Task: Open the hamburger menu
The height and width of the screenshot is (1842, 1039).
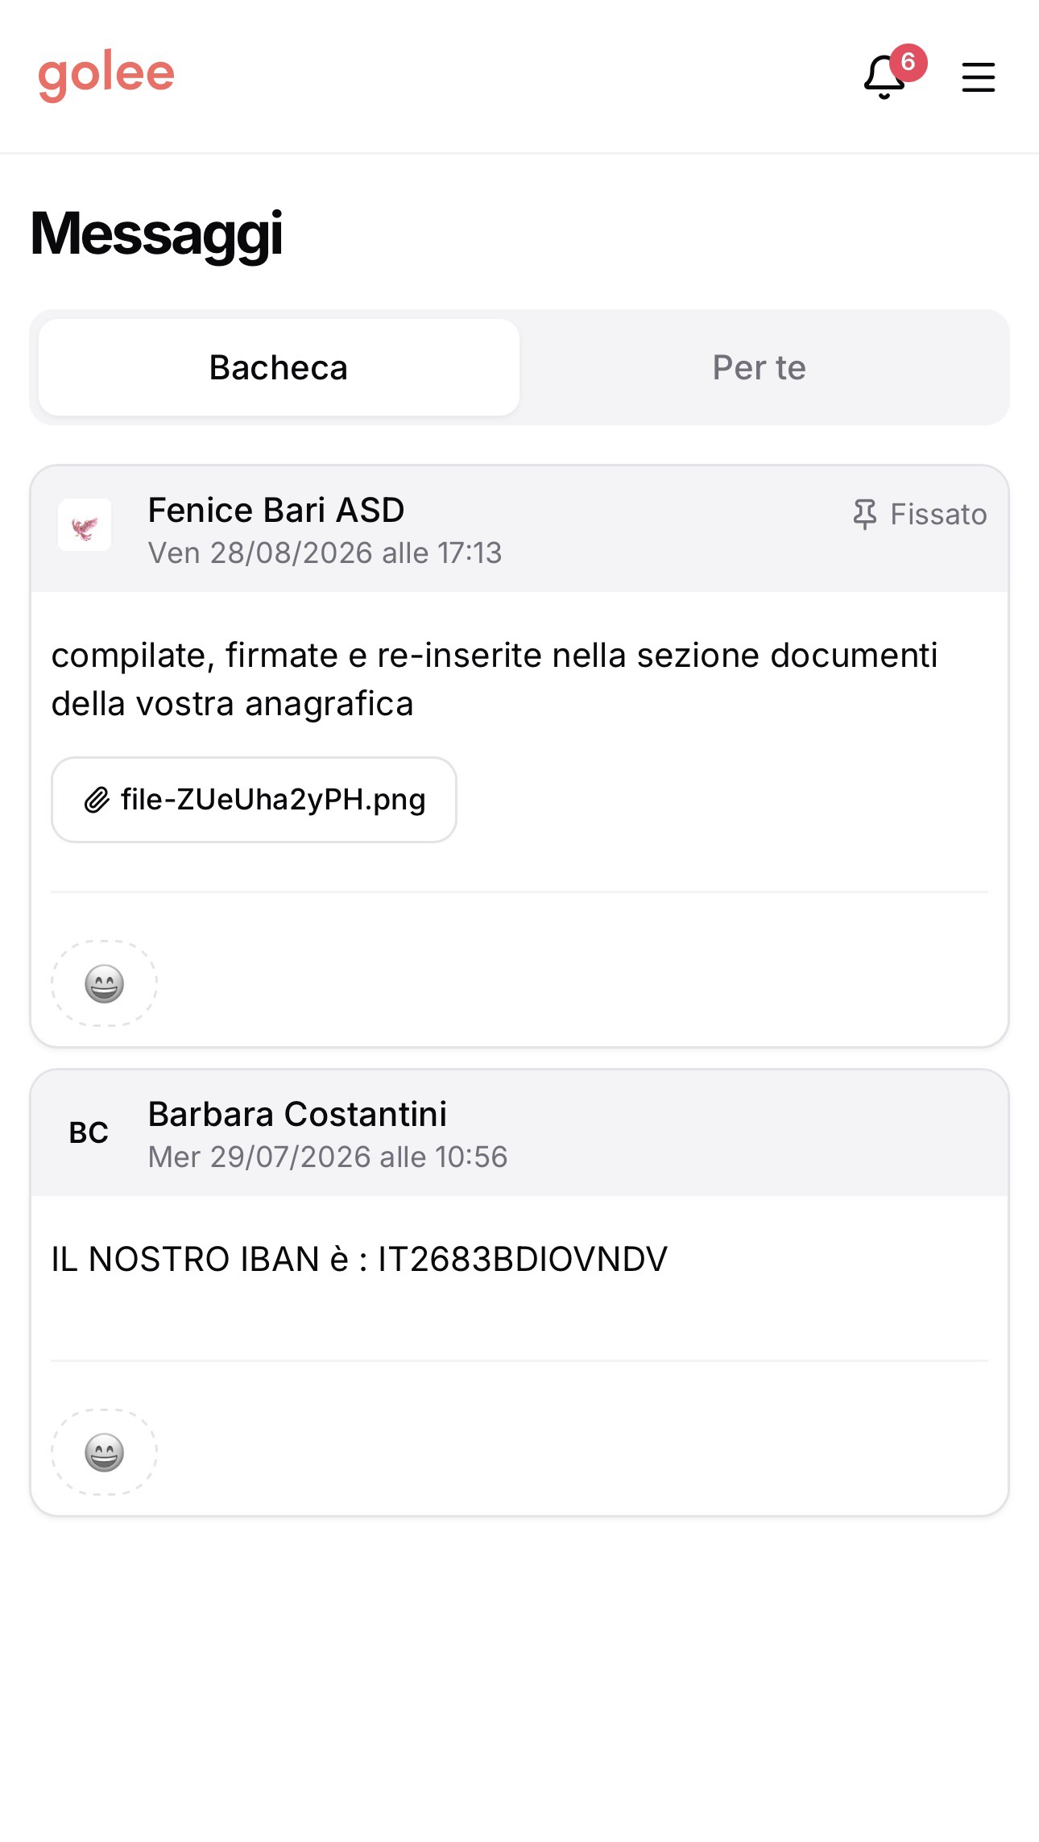Action: click(979, 77)
